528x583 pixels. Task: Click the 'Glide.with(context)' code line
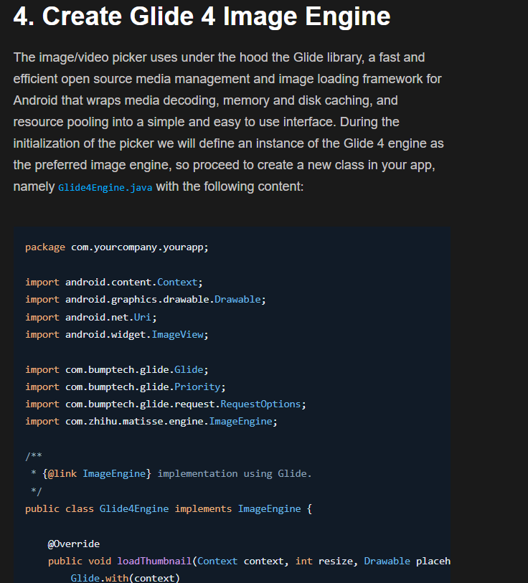[125, 578]
